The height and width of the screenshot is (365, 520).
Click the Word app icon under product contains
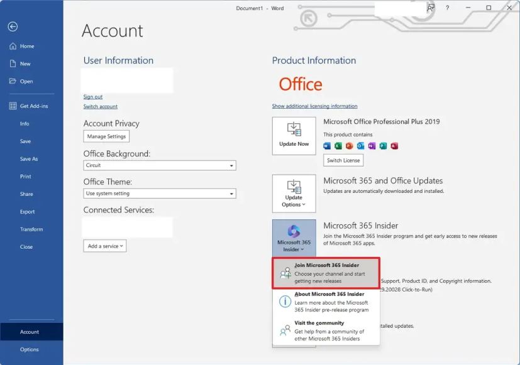pos(327,146)
